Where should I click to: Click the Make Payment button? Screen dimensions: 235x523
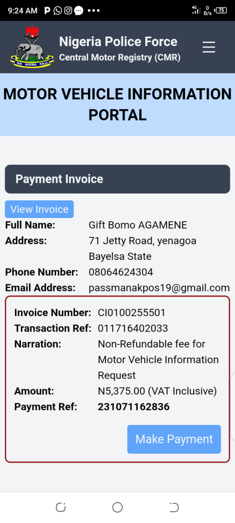pos(174,439)
